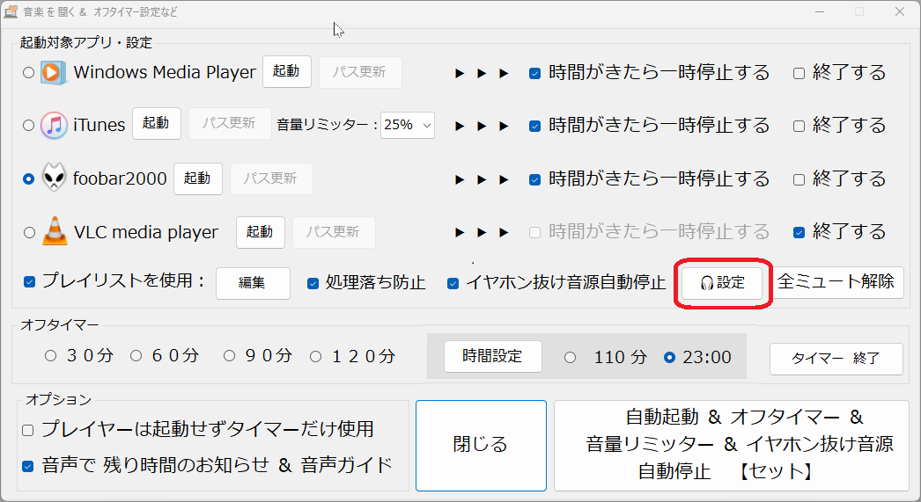
Task: Toggle pause-on-time checkbox for iTunes
Action: pyautogui.click(x=534, y=126)
